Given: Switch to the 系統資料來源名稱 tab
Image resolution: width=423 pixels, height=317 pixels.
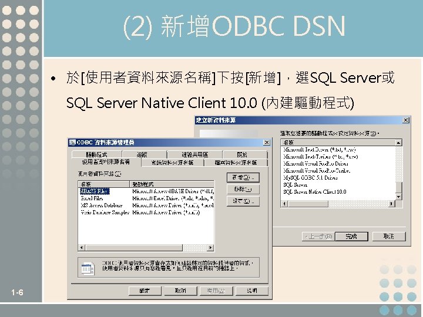Looking at the screenshot, I should pos(172,163).
